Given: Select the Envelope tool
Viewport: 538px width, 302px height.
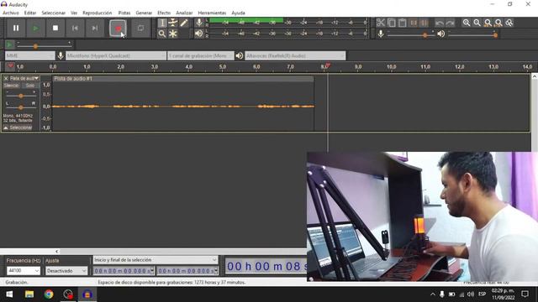Looking at the screenshot, I should [x=173, y=23].
